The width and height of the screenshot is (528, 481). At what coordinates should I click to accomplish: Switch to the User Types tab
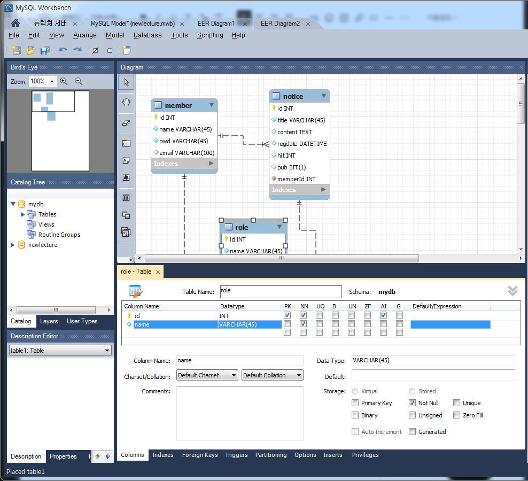[82, 321]
